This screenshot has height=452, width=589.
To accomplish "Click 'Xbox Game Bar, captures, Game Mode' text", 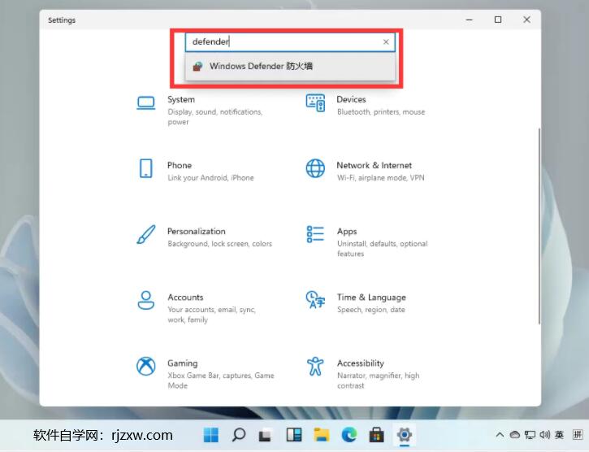I will point(221,380).
